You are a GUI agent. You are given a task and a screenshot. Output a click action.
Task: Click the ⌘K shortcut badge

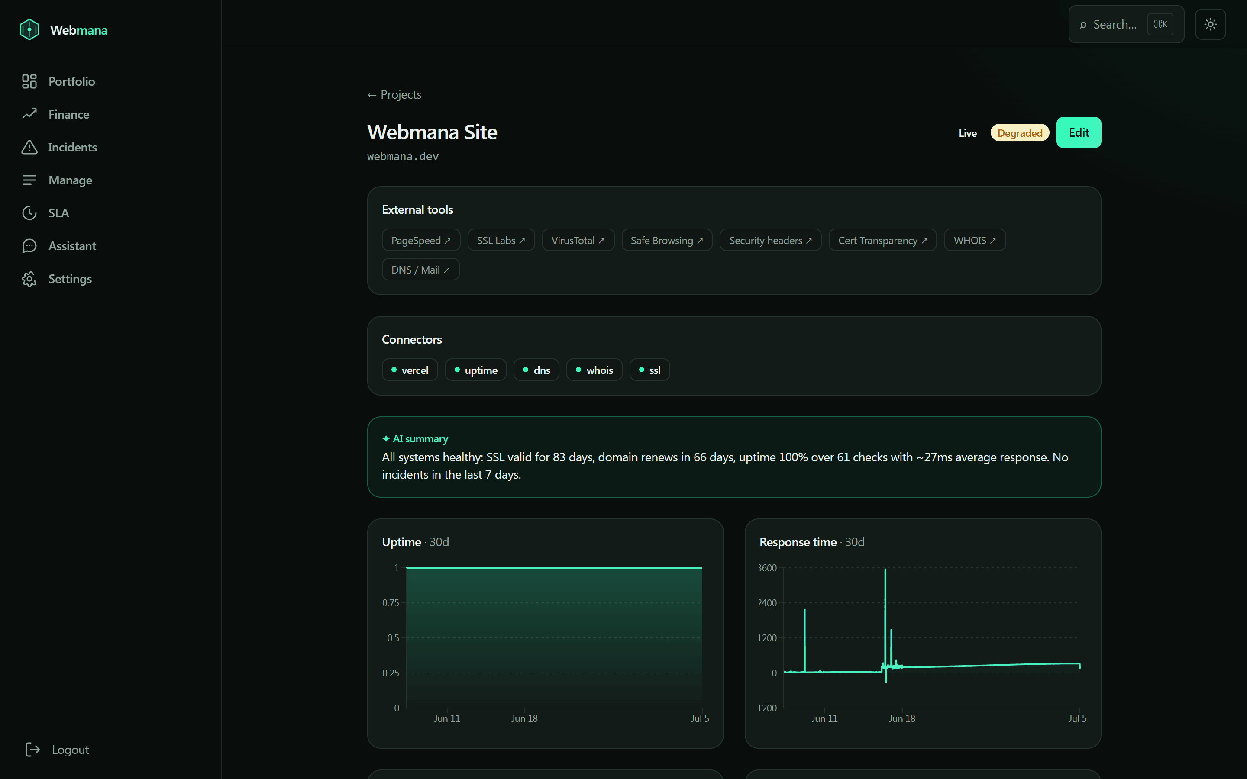click(x=1160, y=24)
